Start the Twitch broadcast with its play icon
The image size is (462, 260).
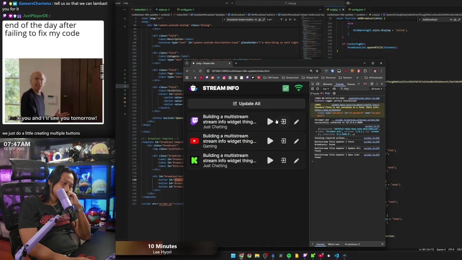(270, 122)
